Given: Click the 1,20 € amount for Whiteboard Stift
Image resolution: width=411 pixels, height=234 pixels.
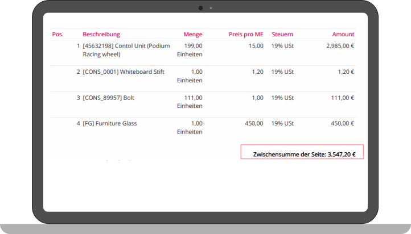Looking at the screenshot, I should point(346,72).
